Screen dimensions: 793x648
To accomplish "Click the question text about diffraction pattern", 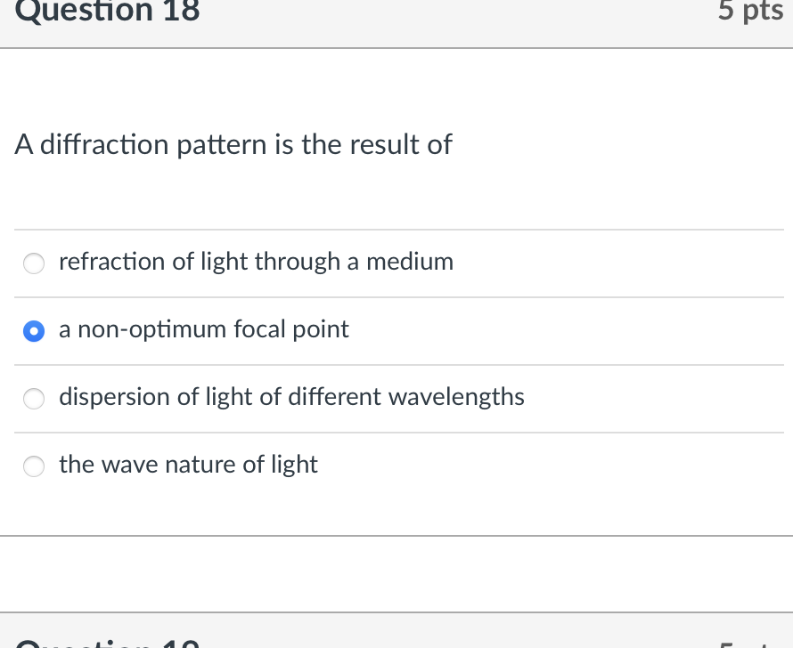I will pyautogui.click(x=233, y=144).
